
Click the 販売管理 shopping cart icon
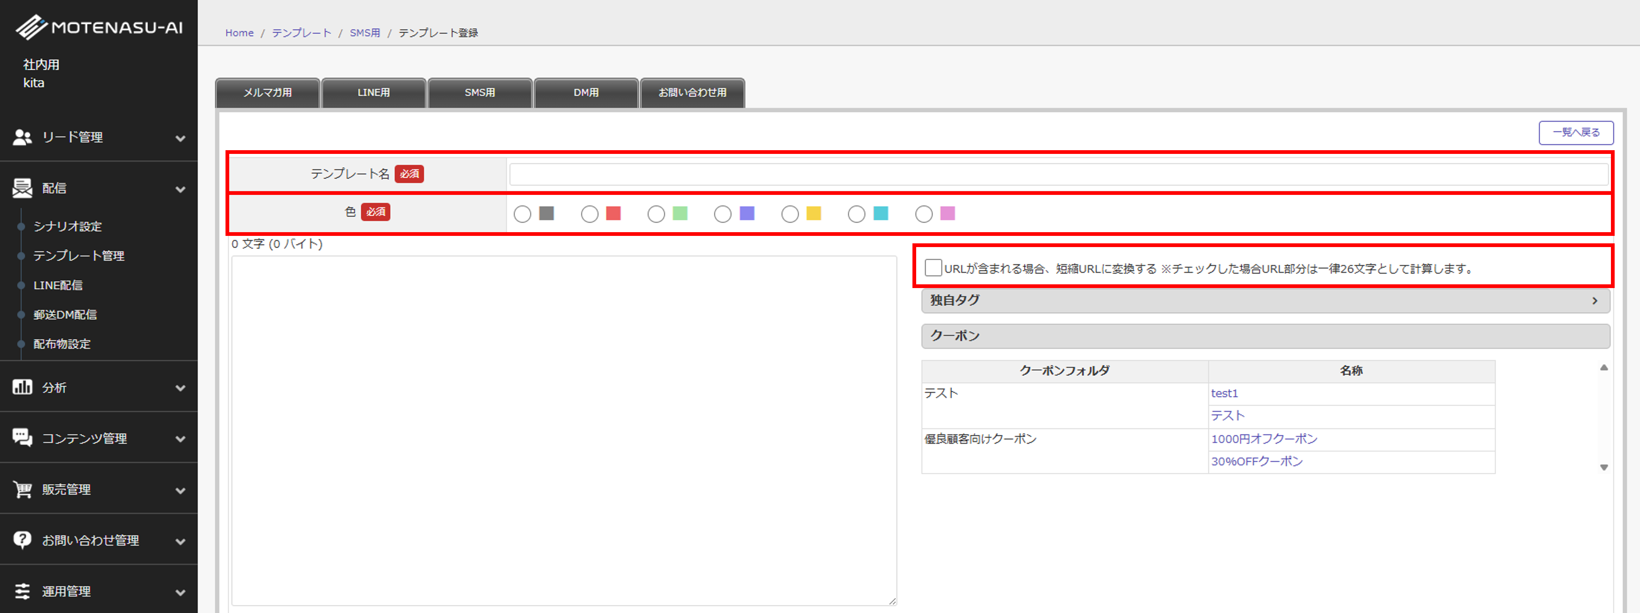tap(22, 489)
